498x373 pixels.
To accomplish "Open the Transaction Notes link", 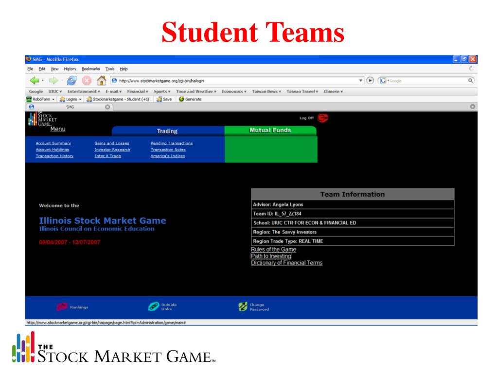I will [168, 150].
